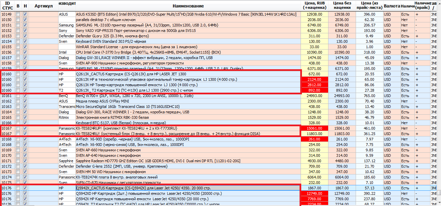This screenshot has width=441, height=206.
Task: Click the Наличие (прайс) column header
Action: click(422, 6)
